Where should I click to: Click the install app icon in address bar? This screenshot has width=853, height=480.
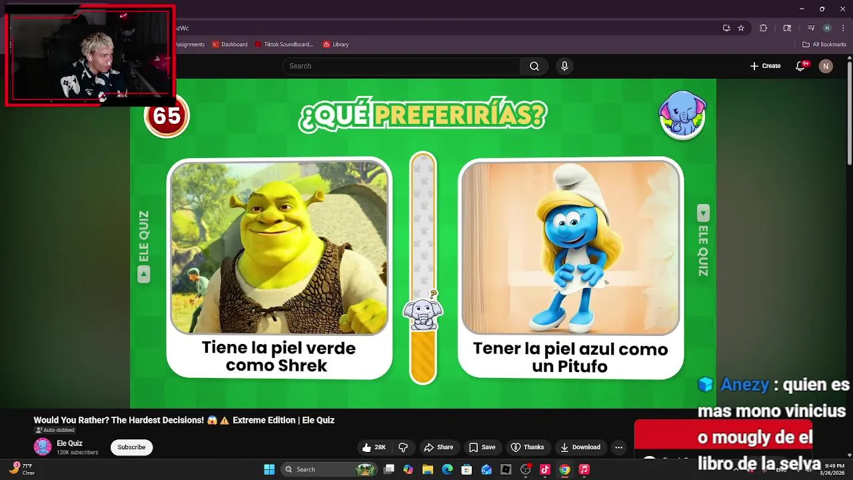pyautogui.click(x=726, y=28)
